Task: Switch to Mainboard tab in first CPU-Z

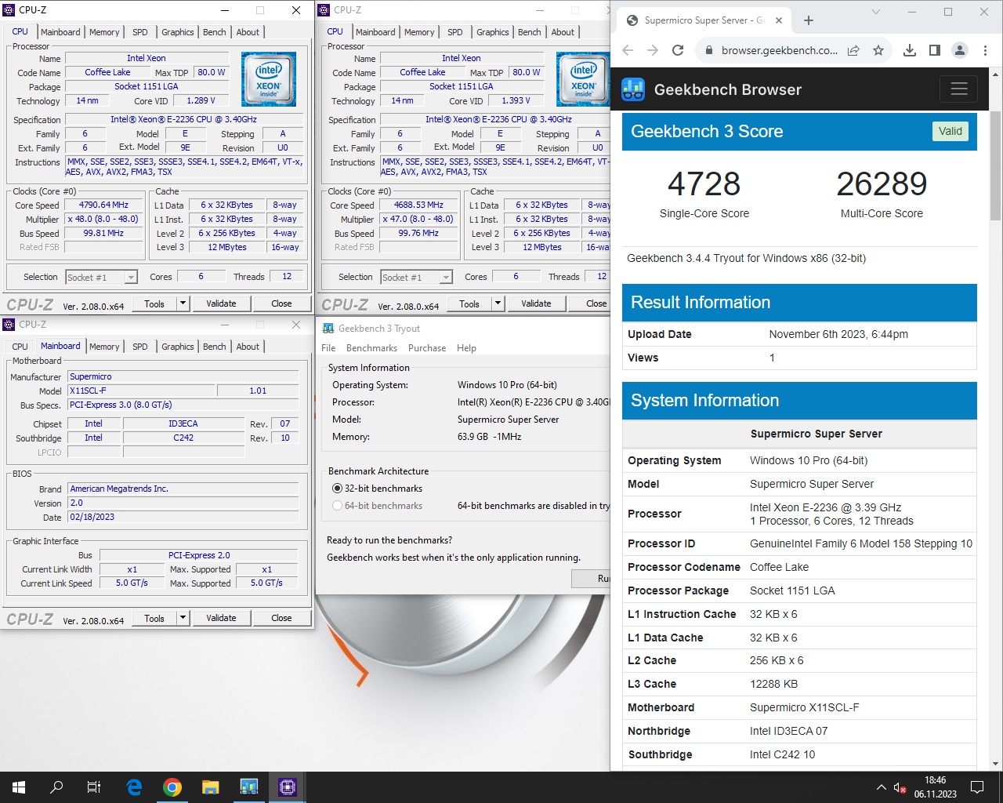Action: pos(60,32)
